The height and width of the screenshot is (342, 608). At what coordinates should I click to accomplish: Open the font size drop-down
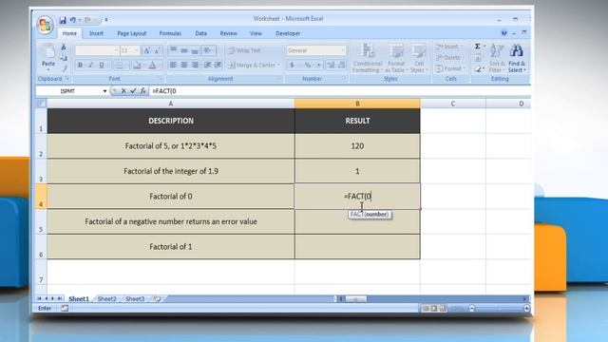click(x=129, y=50)
